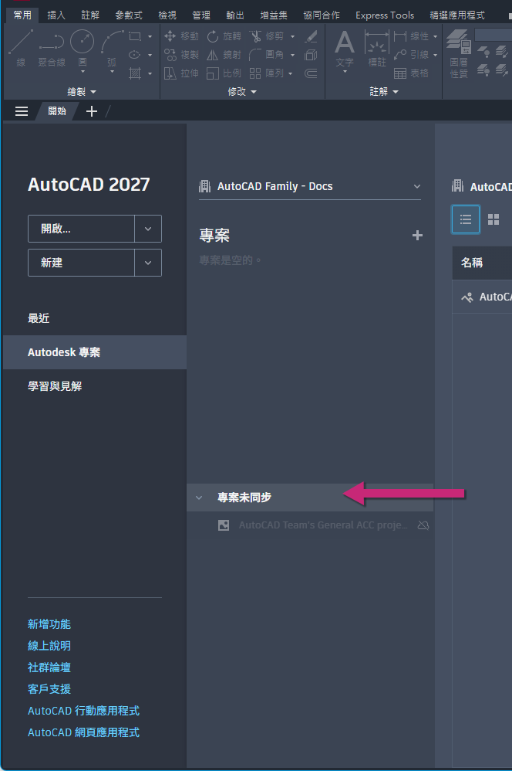Activate the Fillet (圓角) command
The height and width of the screenshot is (771, 512).
tap(267, 55)
